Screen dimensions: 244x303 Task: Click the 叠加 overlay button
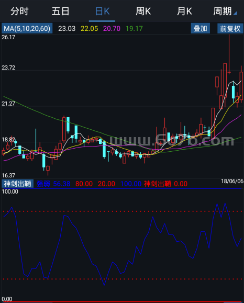tap(201, 28)
